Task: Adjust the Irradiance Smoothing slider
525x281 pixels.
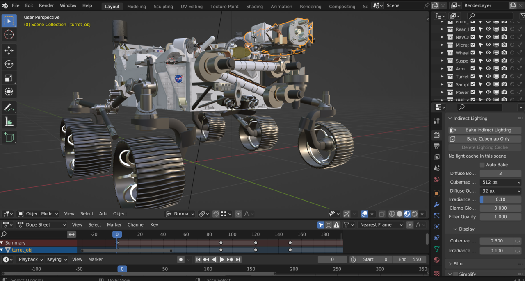Action: (500, 199)
